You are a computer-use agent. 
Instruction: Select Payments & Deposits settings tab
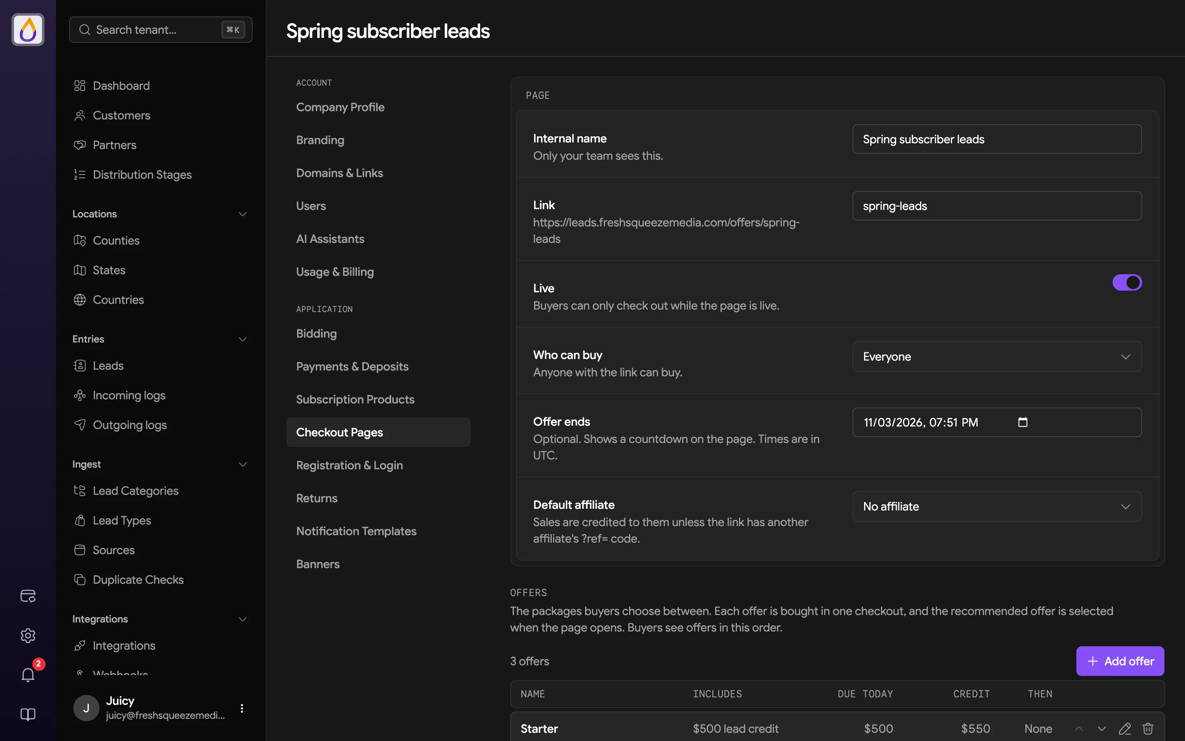[378, 366]
